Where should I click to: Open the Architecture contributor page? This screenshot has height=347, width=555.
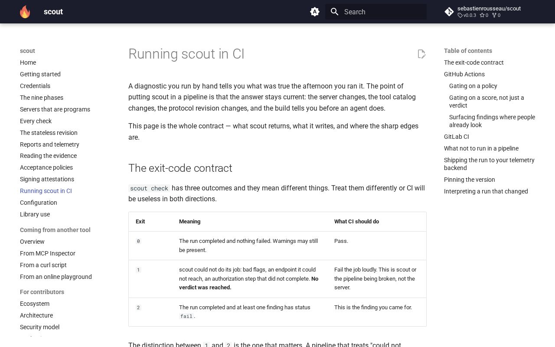[36, 315]
